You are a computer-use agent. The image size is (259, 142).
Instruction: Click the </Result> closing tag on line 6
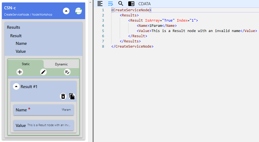pyautogui.click(x=138, y=36)
